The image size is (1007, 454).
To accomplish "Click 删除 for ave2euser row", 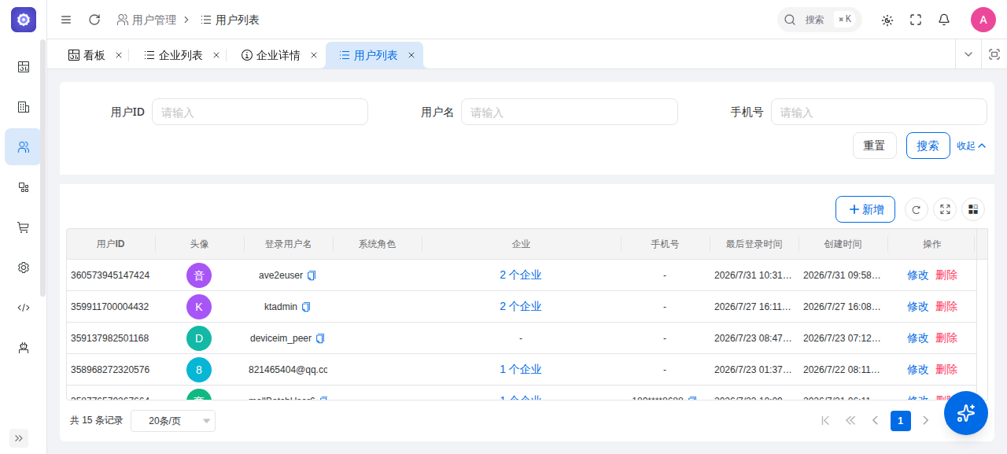I will click(x=946, y=275).
